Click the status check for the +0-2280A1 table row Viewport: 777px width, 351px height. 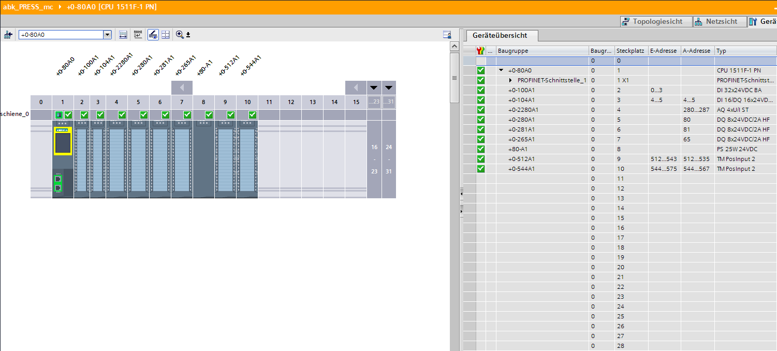click(x=481, y=110)
